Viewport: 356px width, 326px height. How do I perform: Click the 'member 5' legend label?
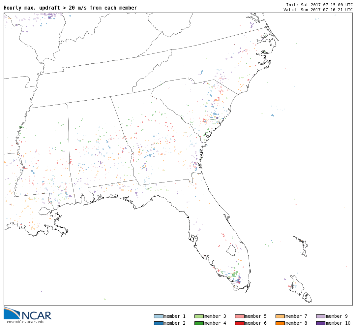(256, 316)
